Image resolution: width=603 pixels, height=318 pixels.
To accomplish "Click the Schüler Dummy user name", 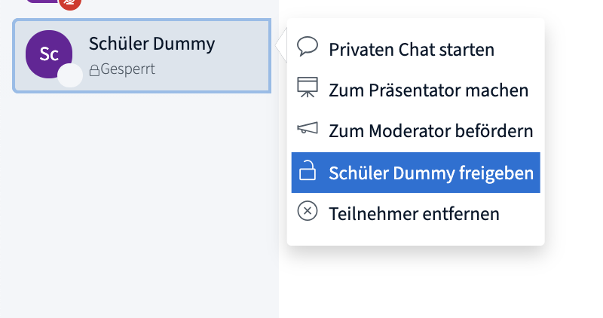I will pyautogui.click(x=152, y=44).
